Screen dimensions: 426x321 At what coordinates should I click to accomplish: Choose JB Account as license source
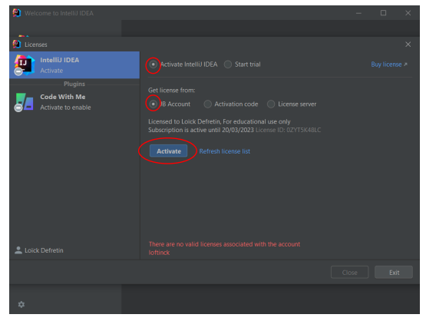[154, 104]
